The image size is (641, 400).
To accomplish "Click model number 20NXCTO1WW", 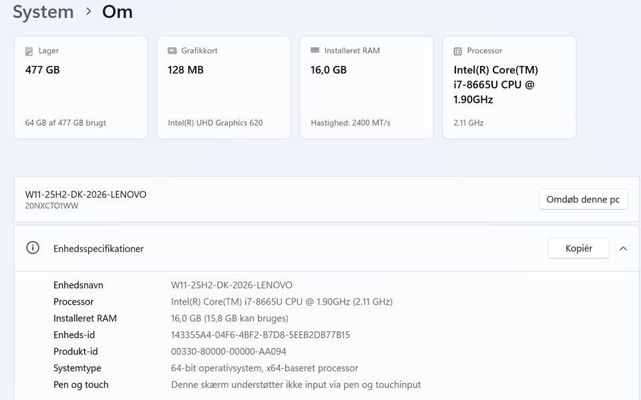I will (51, 206).
